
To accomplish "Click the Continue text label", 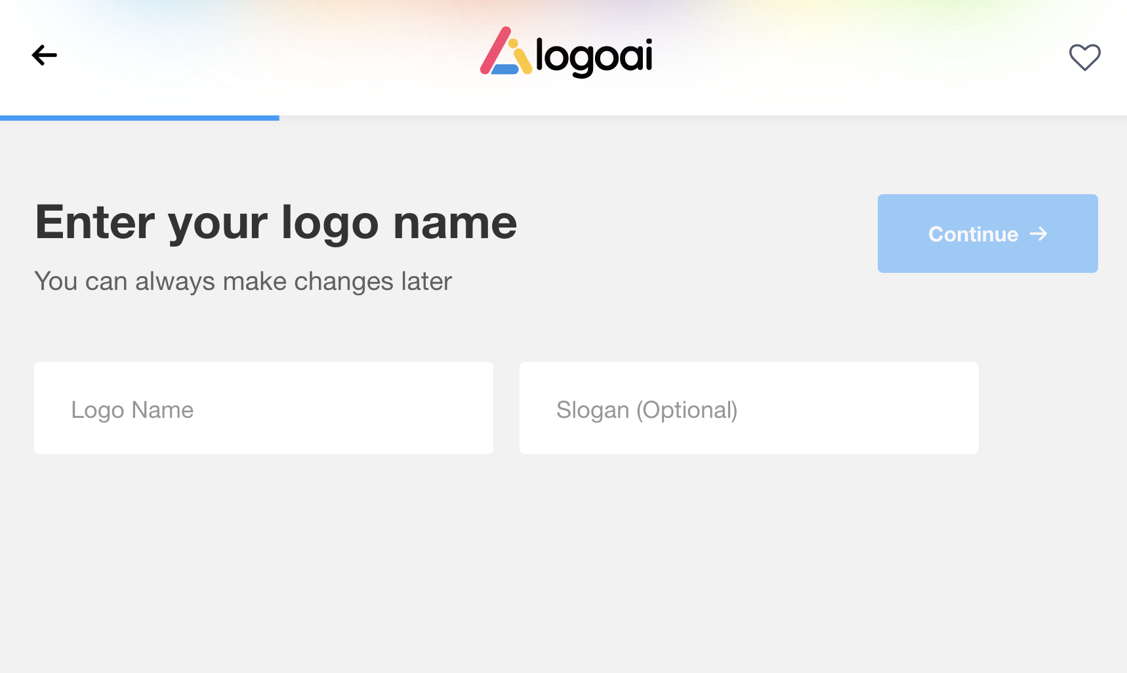I will (973, 234).
